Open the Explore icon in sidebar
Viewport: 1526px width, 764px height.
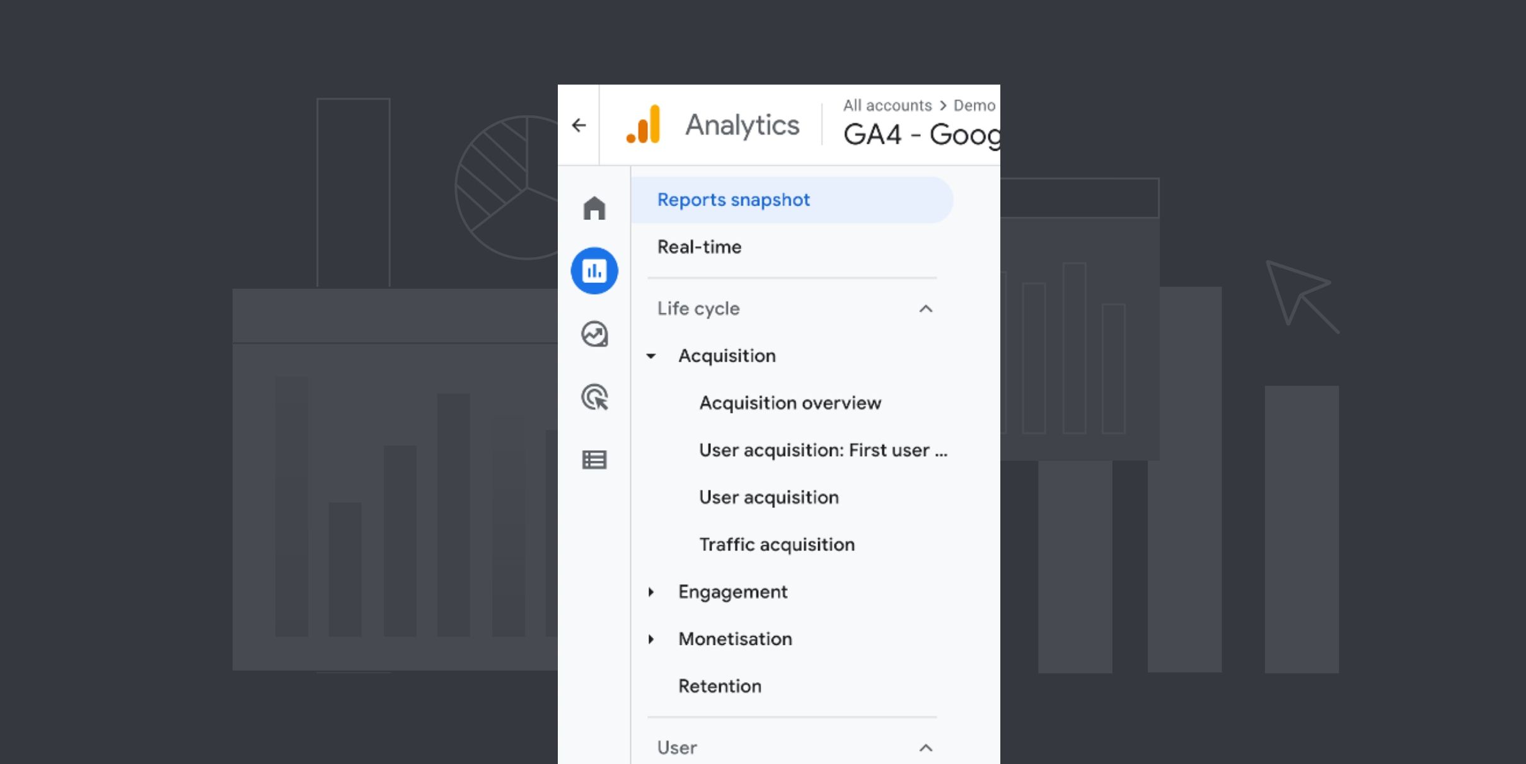pyautogui.click(x=594, y=334)
